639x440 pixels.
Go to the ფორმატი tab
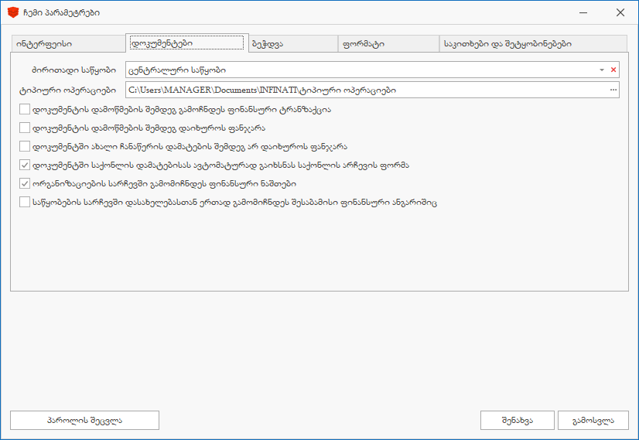388,43
